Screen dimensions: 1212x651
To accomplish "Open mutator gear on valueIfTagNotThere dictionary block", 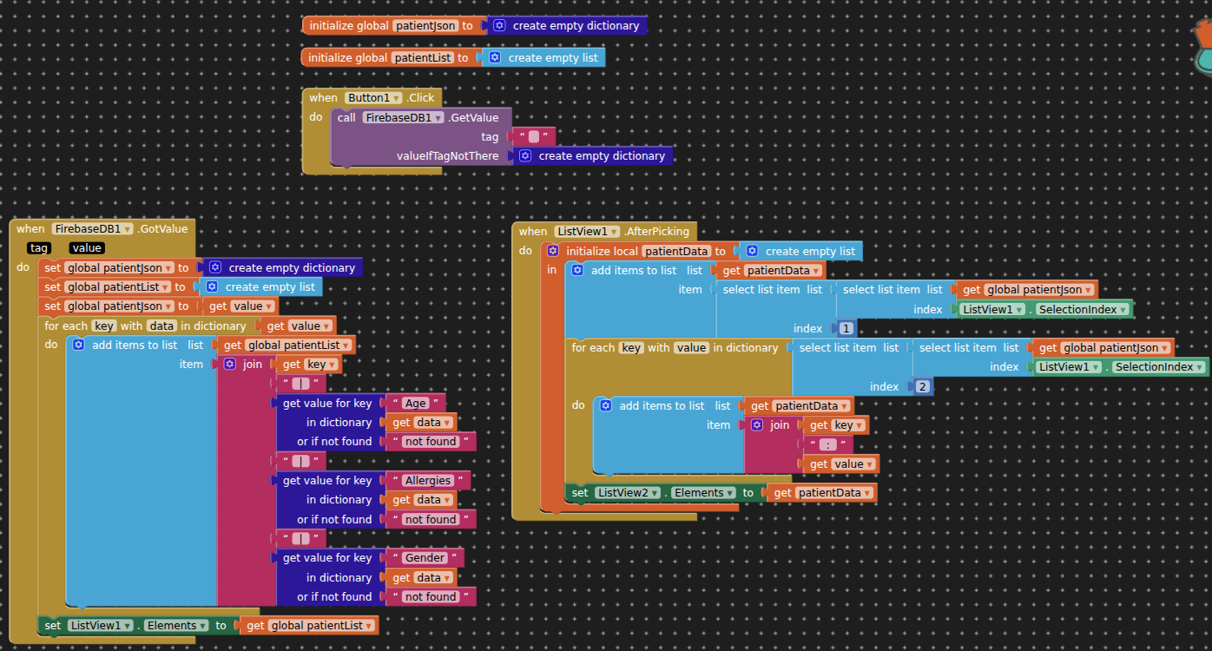I will [x=525, y=156].
